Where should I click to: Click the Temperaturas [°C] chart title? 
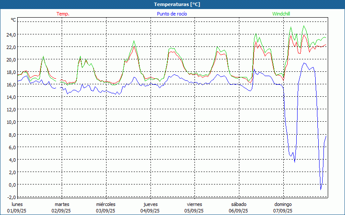[x=177, y=4]
